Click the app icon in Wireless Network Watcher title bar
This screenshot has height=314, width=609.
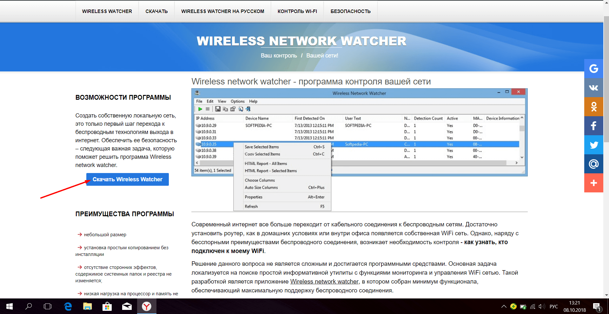click(x=197, y=93)
